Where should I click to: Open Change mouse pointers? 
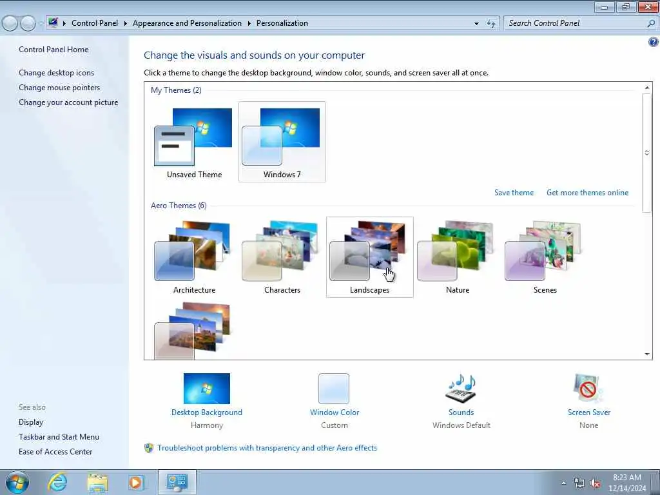59,88
